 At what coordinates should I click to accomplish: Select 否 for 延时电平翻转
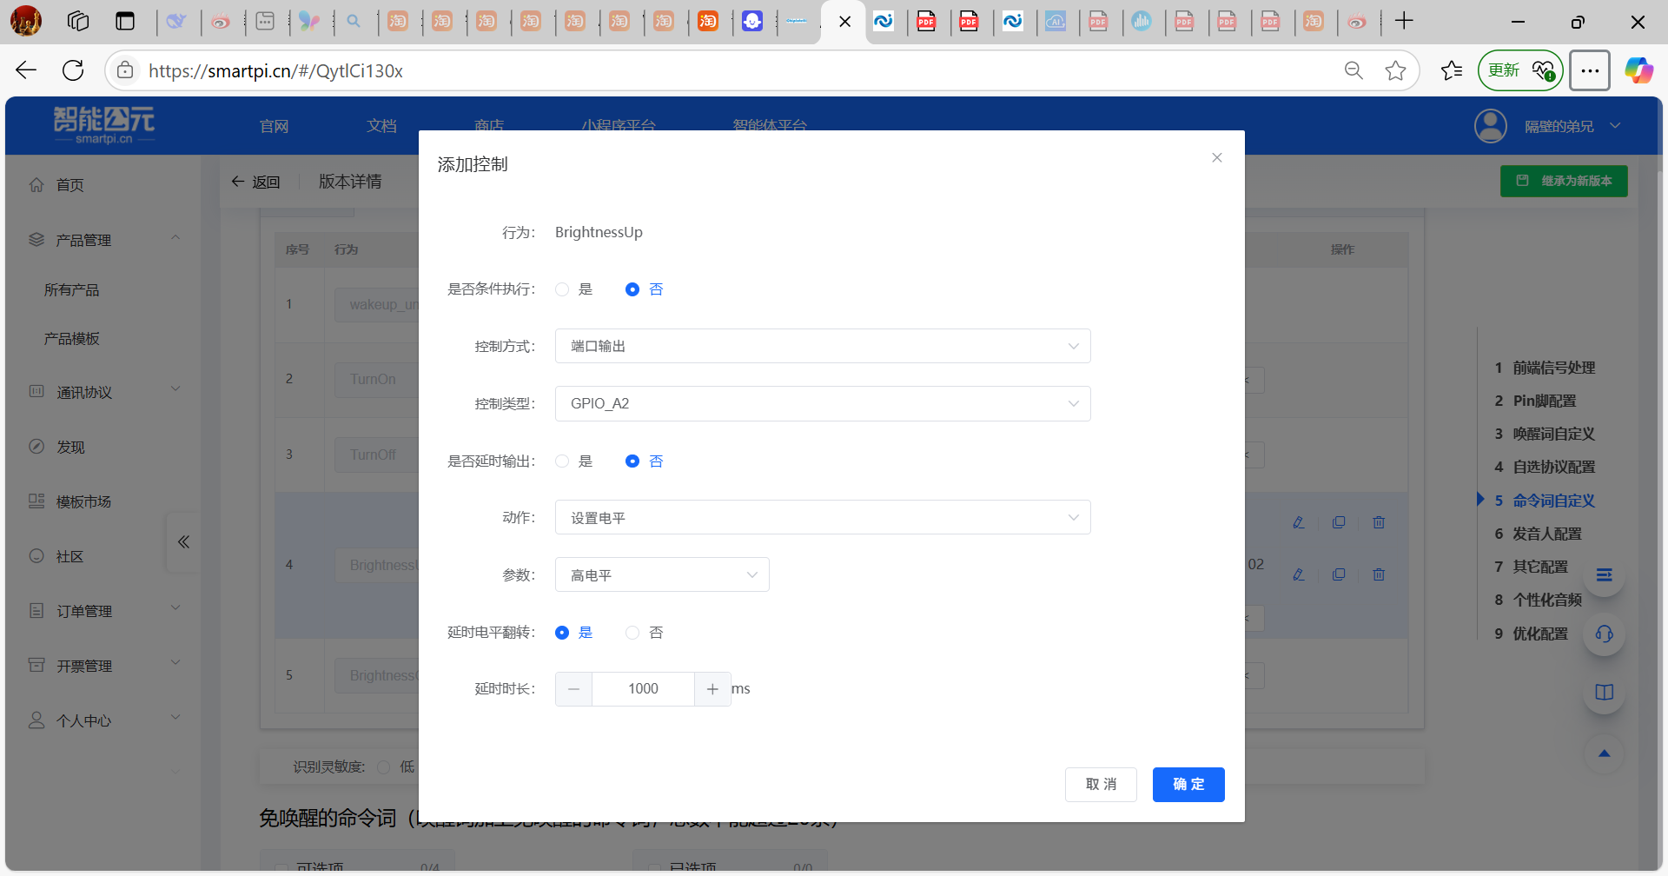632,632
